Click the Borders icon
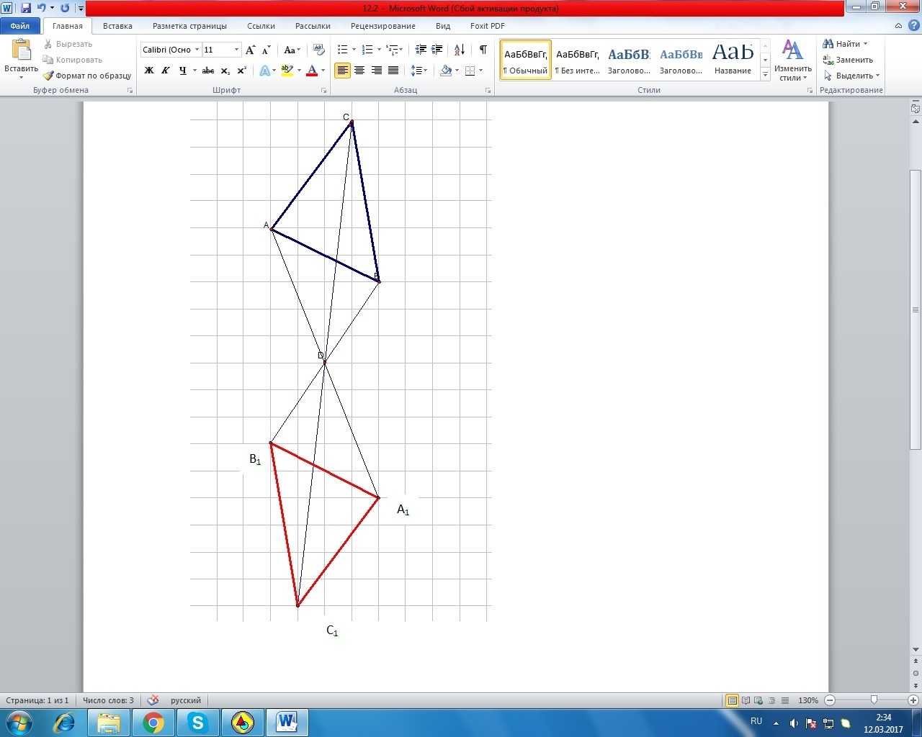Screen dimensions: 922x737 pos(470,71)
